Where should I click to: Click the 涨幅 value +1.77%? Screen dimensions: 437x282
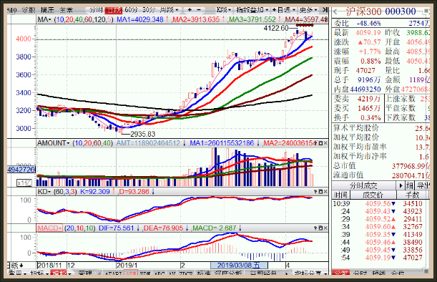pos(370,52)
